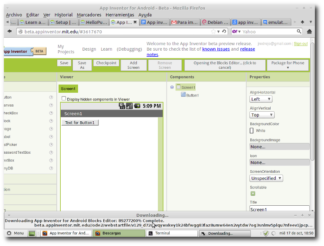324x246 pixels.
Task: Click help icon next to PasswordTextBox component
Action: [51, 152]
